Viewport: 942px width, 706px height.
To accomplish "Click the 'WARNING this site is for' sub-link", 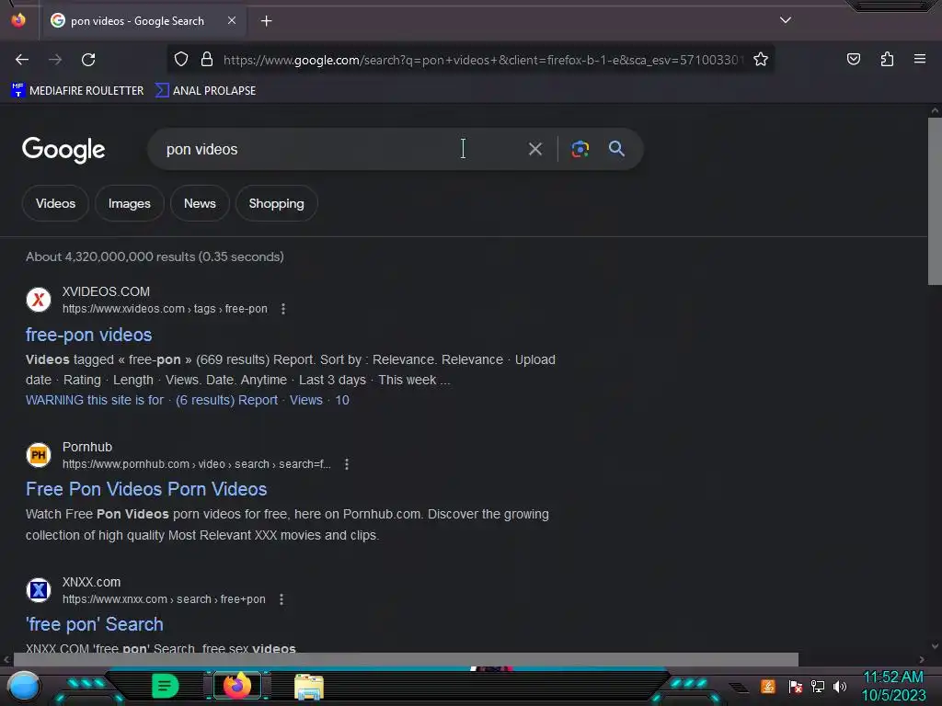I will pyautogui.click(x=95, y=401).
